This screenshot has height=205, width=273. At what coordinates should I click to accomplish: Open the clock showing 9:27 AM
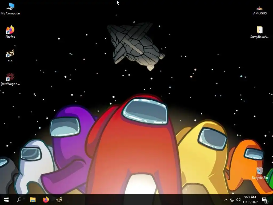(250, 200)
